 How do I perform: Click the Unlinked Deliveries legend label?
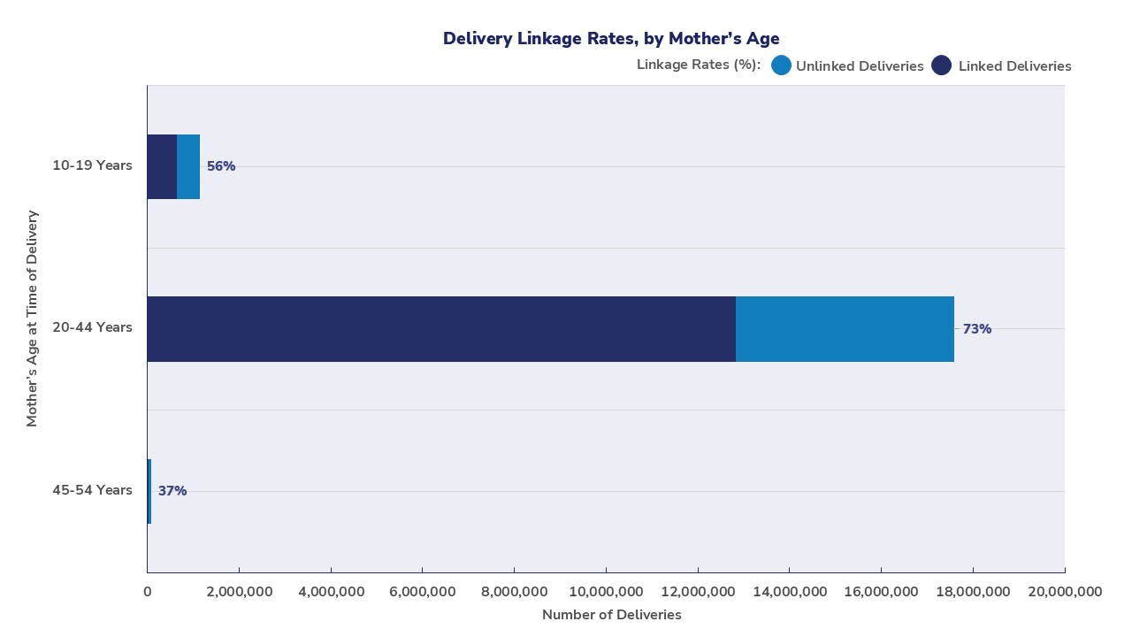[860, 66]
